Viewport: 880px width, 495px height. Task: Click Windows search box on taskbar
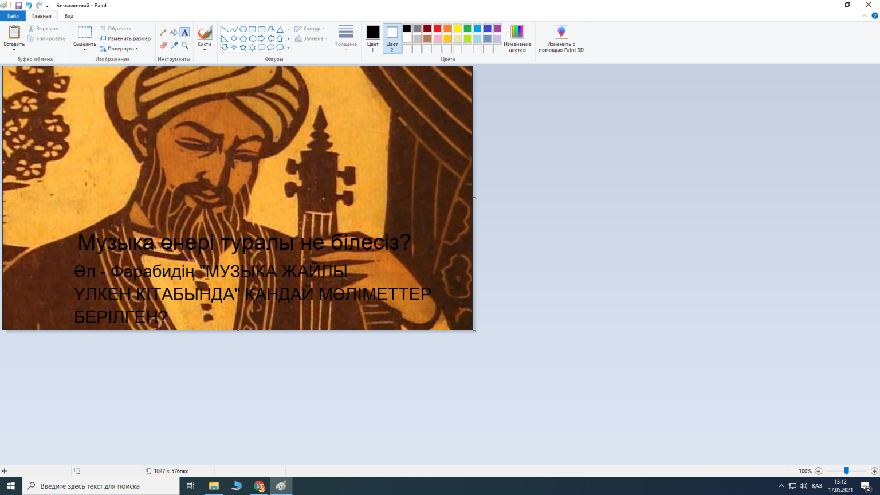click(x=101, y=486)
